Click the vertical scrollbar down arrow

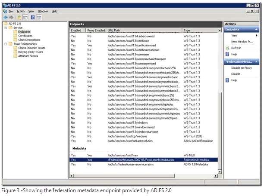pos(220,171)
